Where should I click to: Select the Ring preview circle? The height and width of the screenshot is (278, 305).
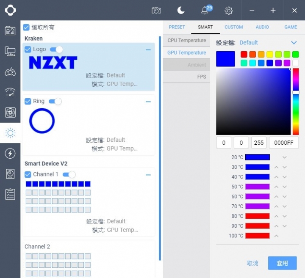coord(42,121)
